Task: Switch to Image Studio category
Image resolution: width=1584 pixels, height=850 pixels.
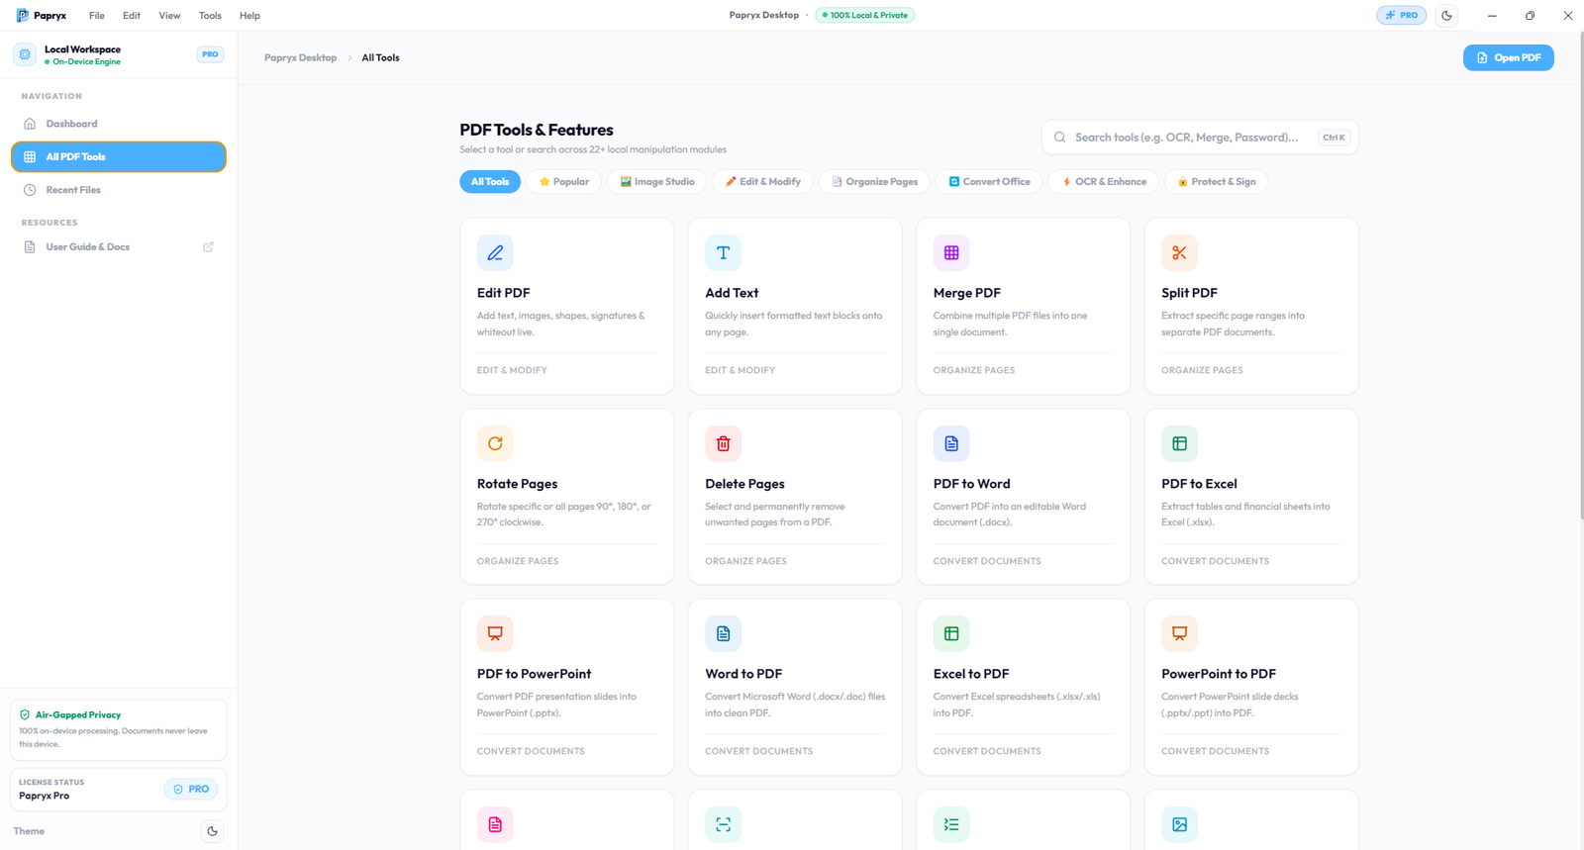Action: pyautogui.click(x=657, y=182)
